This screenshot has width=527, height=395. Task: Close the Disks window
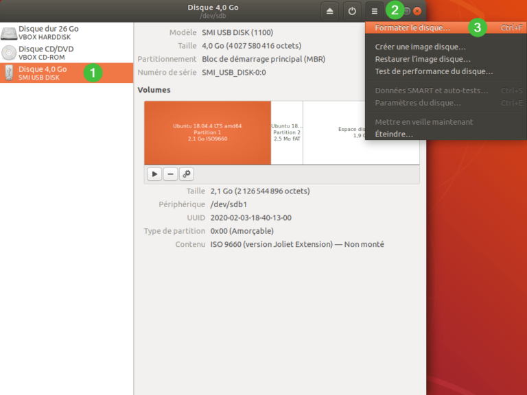pyautogui.click(x=417, y=11)
